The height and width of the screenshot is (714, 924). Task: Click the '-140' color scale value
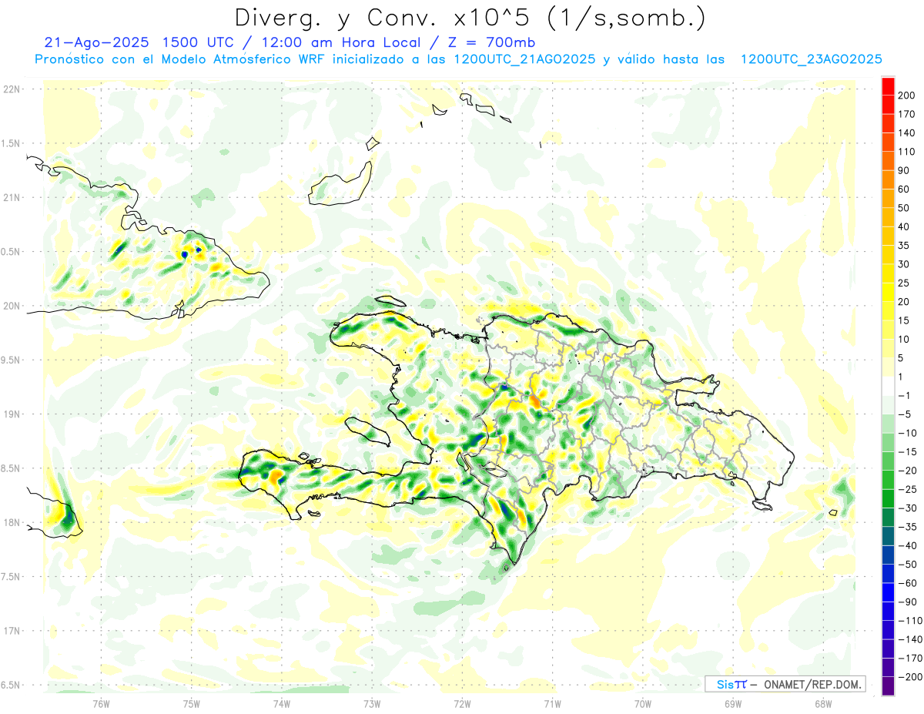[909, 639]
